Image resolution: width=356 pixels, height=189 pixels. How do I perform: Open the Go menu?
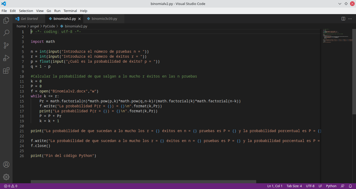49,11
